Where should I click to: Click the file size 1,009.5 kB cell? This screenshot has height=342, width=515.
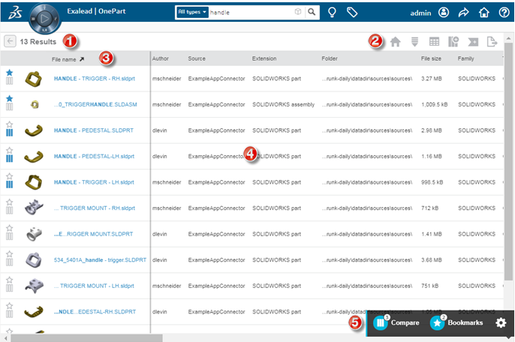(434, 104)
